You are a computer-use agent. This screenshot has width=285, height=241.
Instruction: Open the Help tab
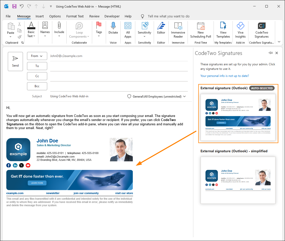point(128,16)
